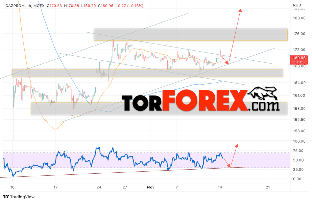Select the upper gray resistance zone rectangle

point(191,35)
